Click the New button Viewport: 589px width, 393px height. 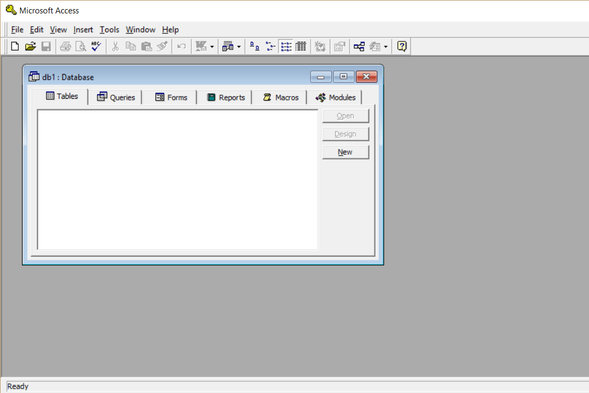345,152
